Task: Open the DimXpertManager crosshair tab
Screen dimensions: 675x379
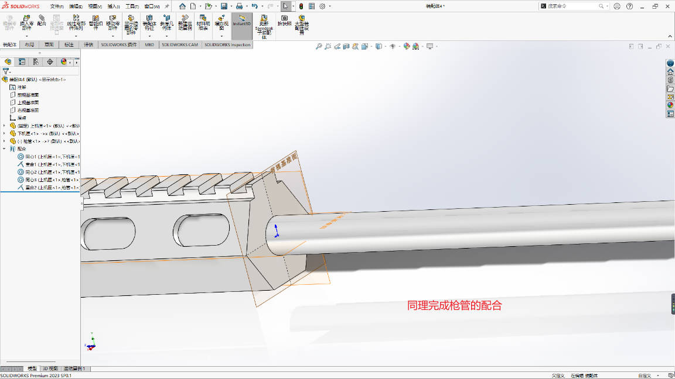Action: 50,62
